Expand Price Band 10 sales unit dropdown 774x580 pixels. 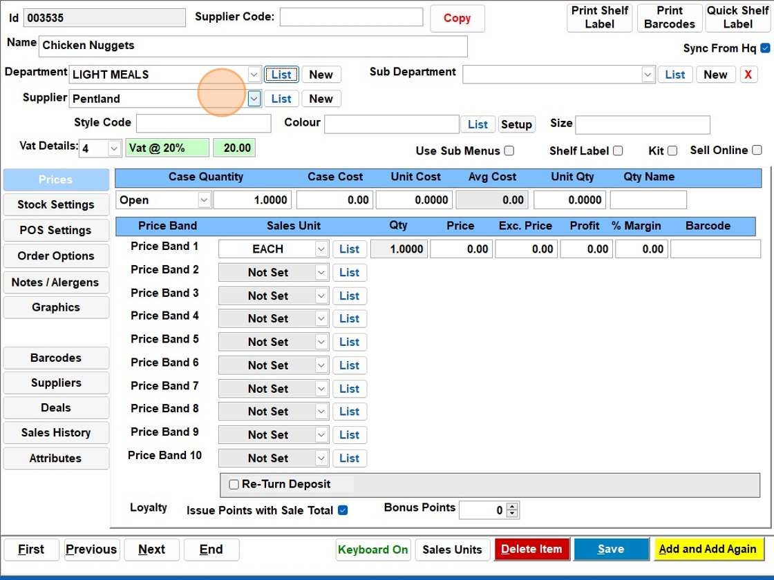(321, 458)
